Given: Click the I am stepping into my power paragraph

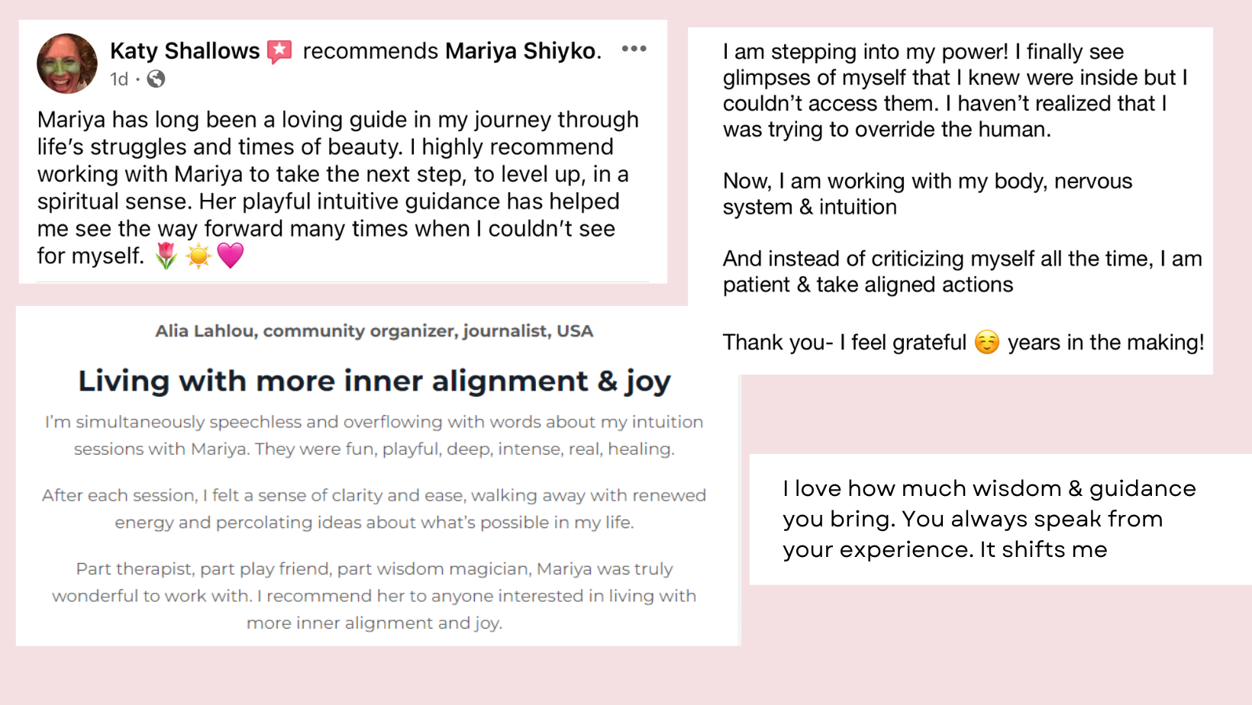Looking at the screenshot, I should [954, 90].
